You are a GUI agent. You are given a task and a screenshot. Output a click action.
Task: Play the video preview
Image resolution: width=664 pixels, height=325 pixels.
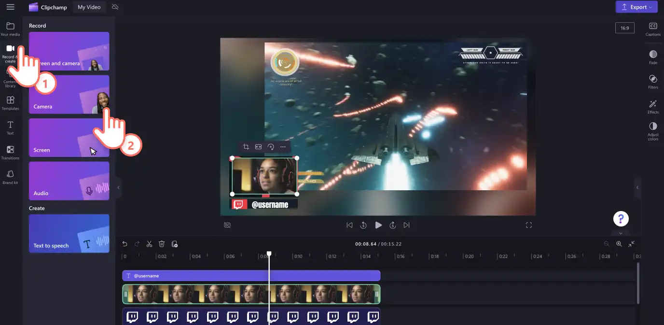[378, 225]
